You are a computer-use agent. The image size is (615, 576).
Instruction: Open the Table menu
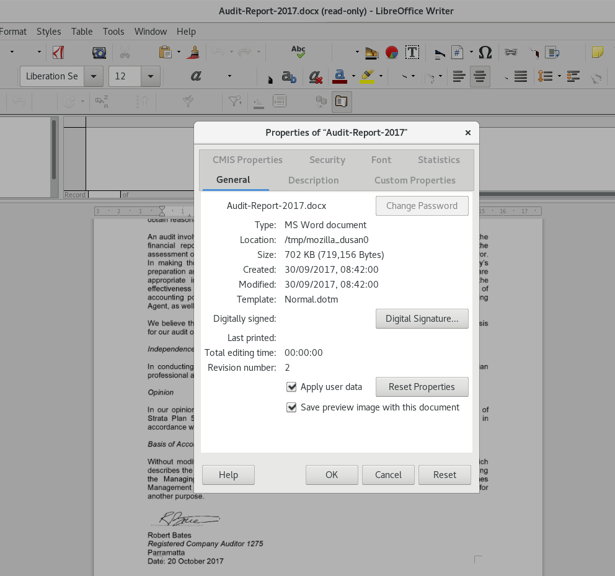[82, 32]
